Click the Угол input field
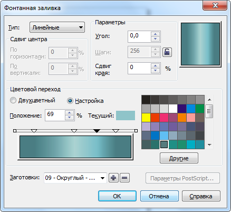The image size is (231, 212). [139, 36]
